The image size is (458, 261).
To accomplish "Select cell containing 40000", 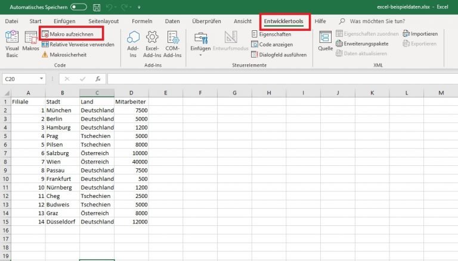I will pyautogui.click(x=131, y=162).
